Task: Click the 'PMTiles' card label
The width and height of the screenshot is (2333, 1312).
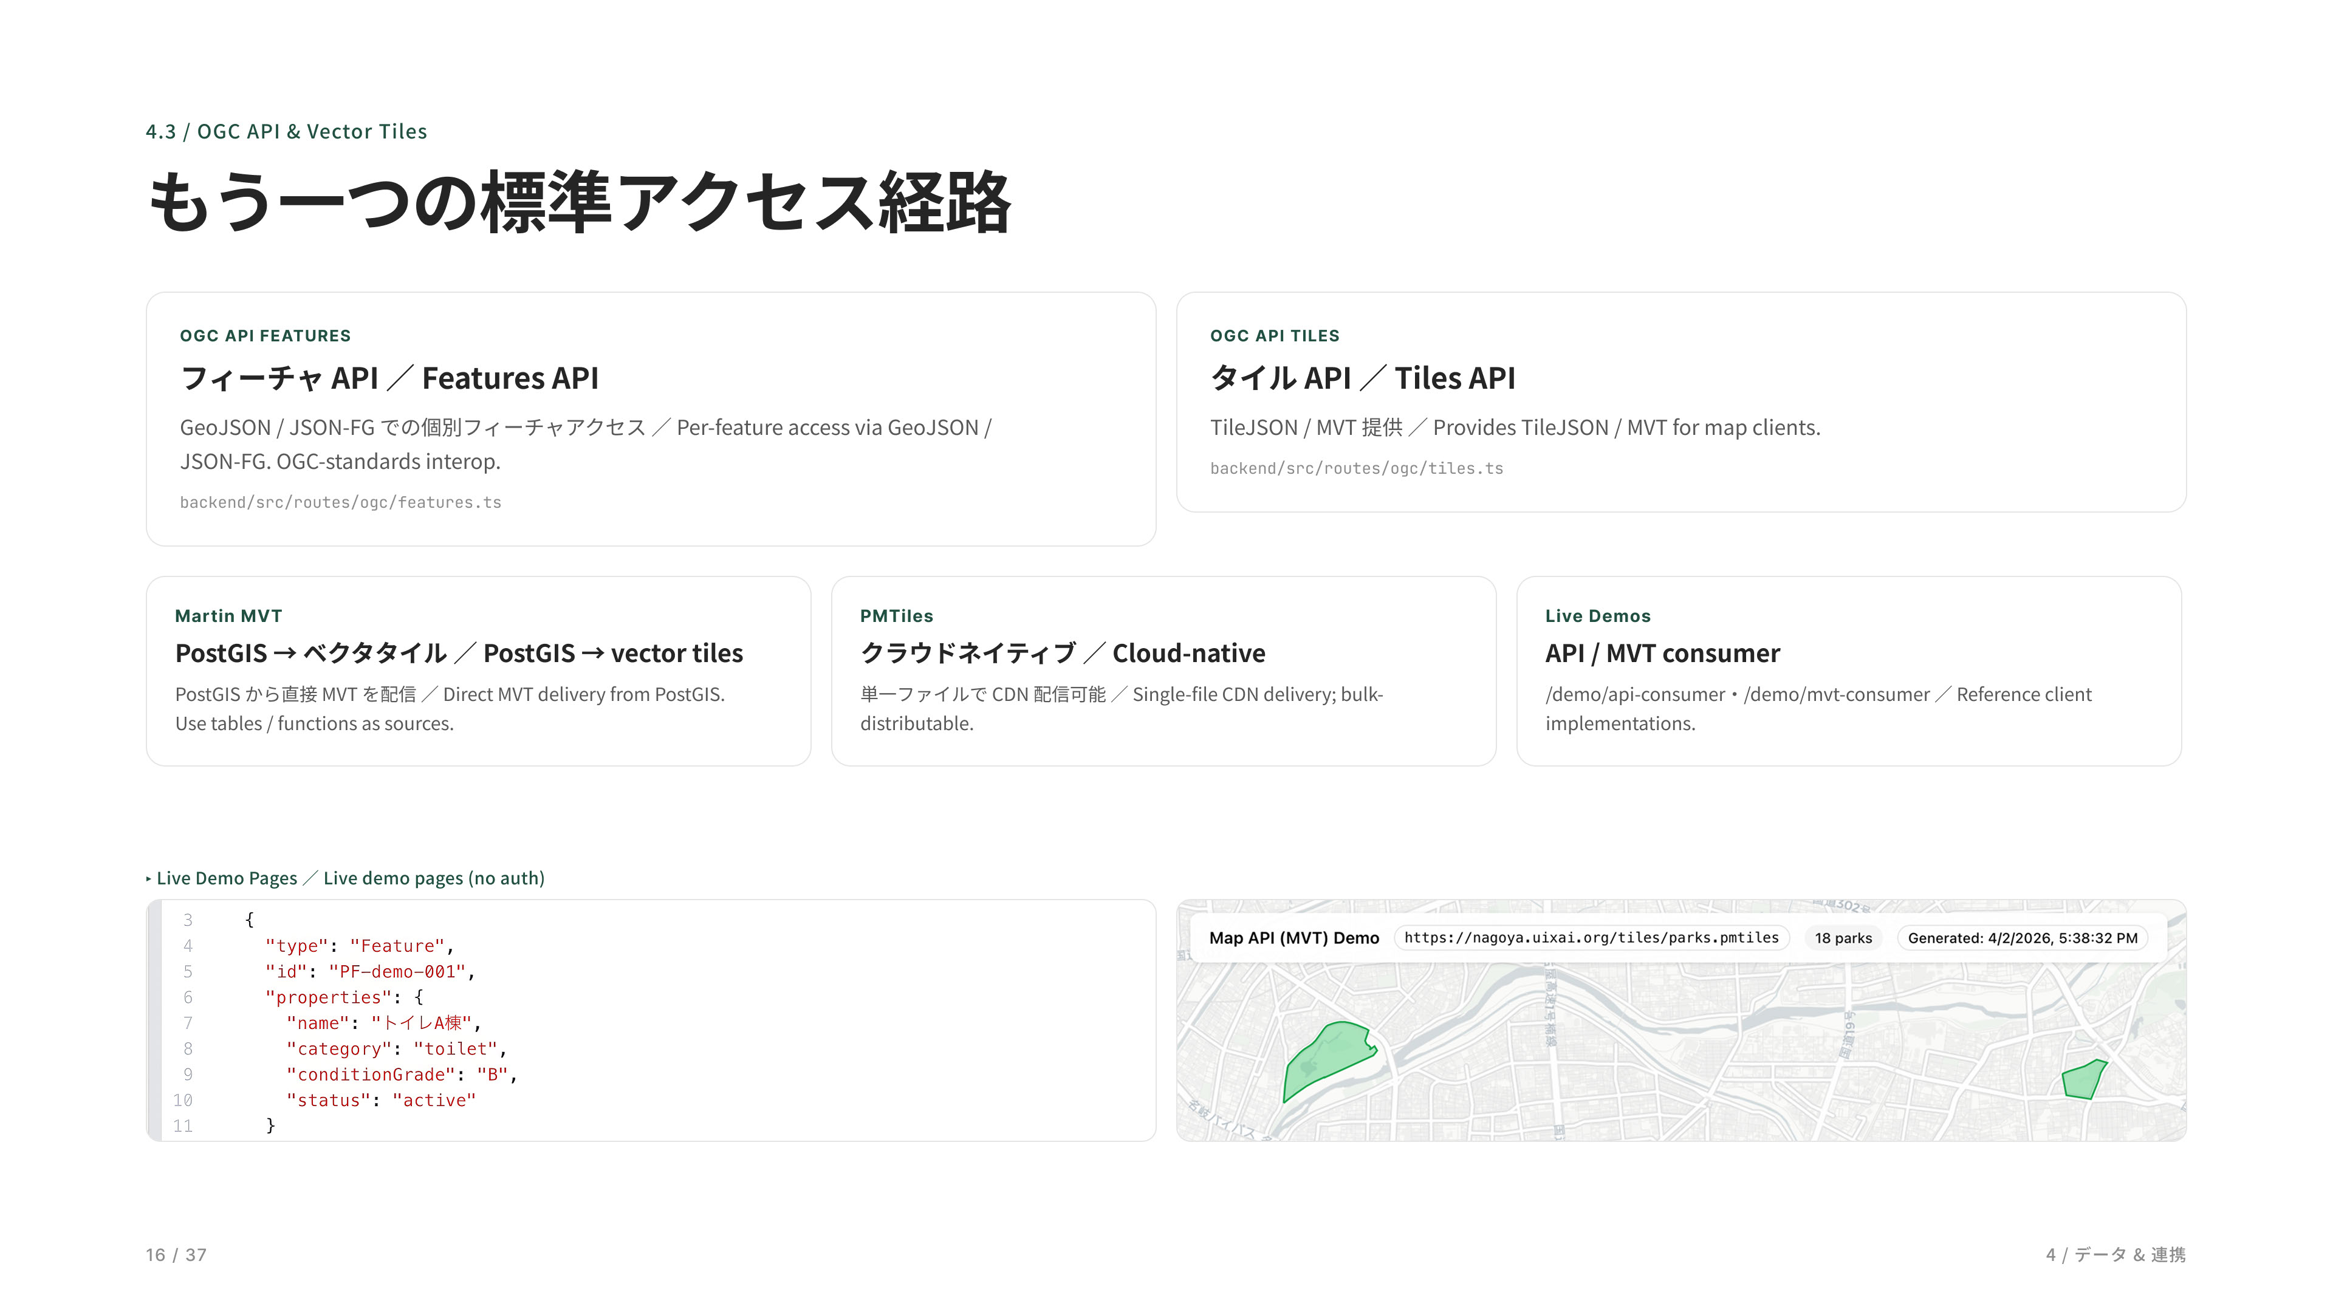Action: pos(897,616)
